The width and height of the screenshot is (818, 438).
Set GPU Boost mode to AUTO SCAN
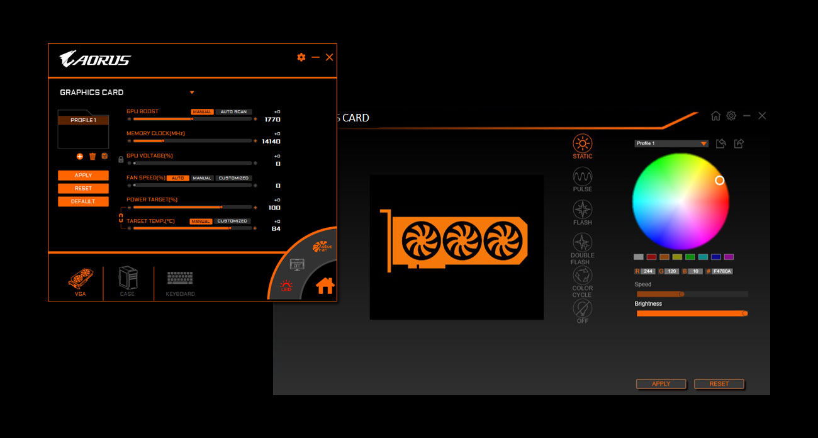tap(233, 111)
